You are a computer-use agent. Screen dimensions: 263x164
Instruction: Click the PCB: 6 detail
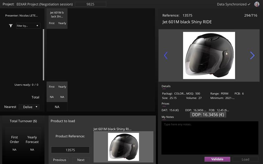[239, 93]
